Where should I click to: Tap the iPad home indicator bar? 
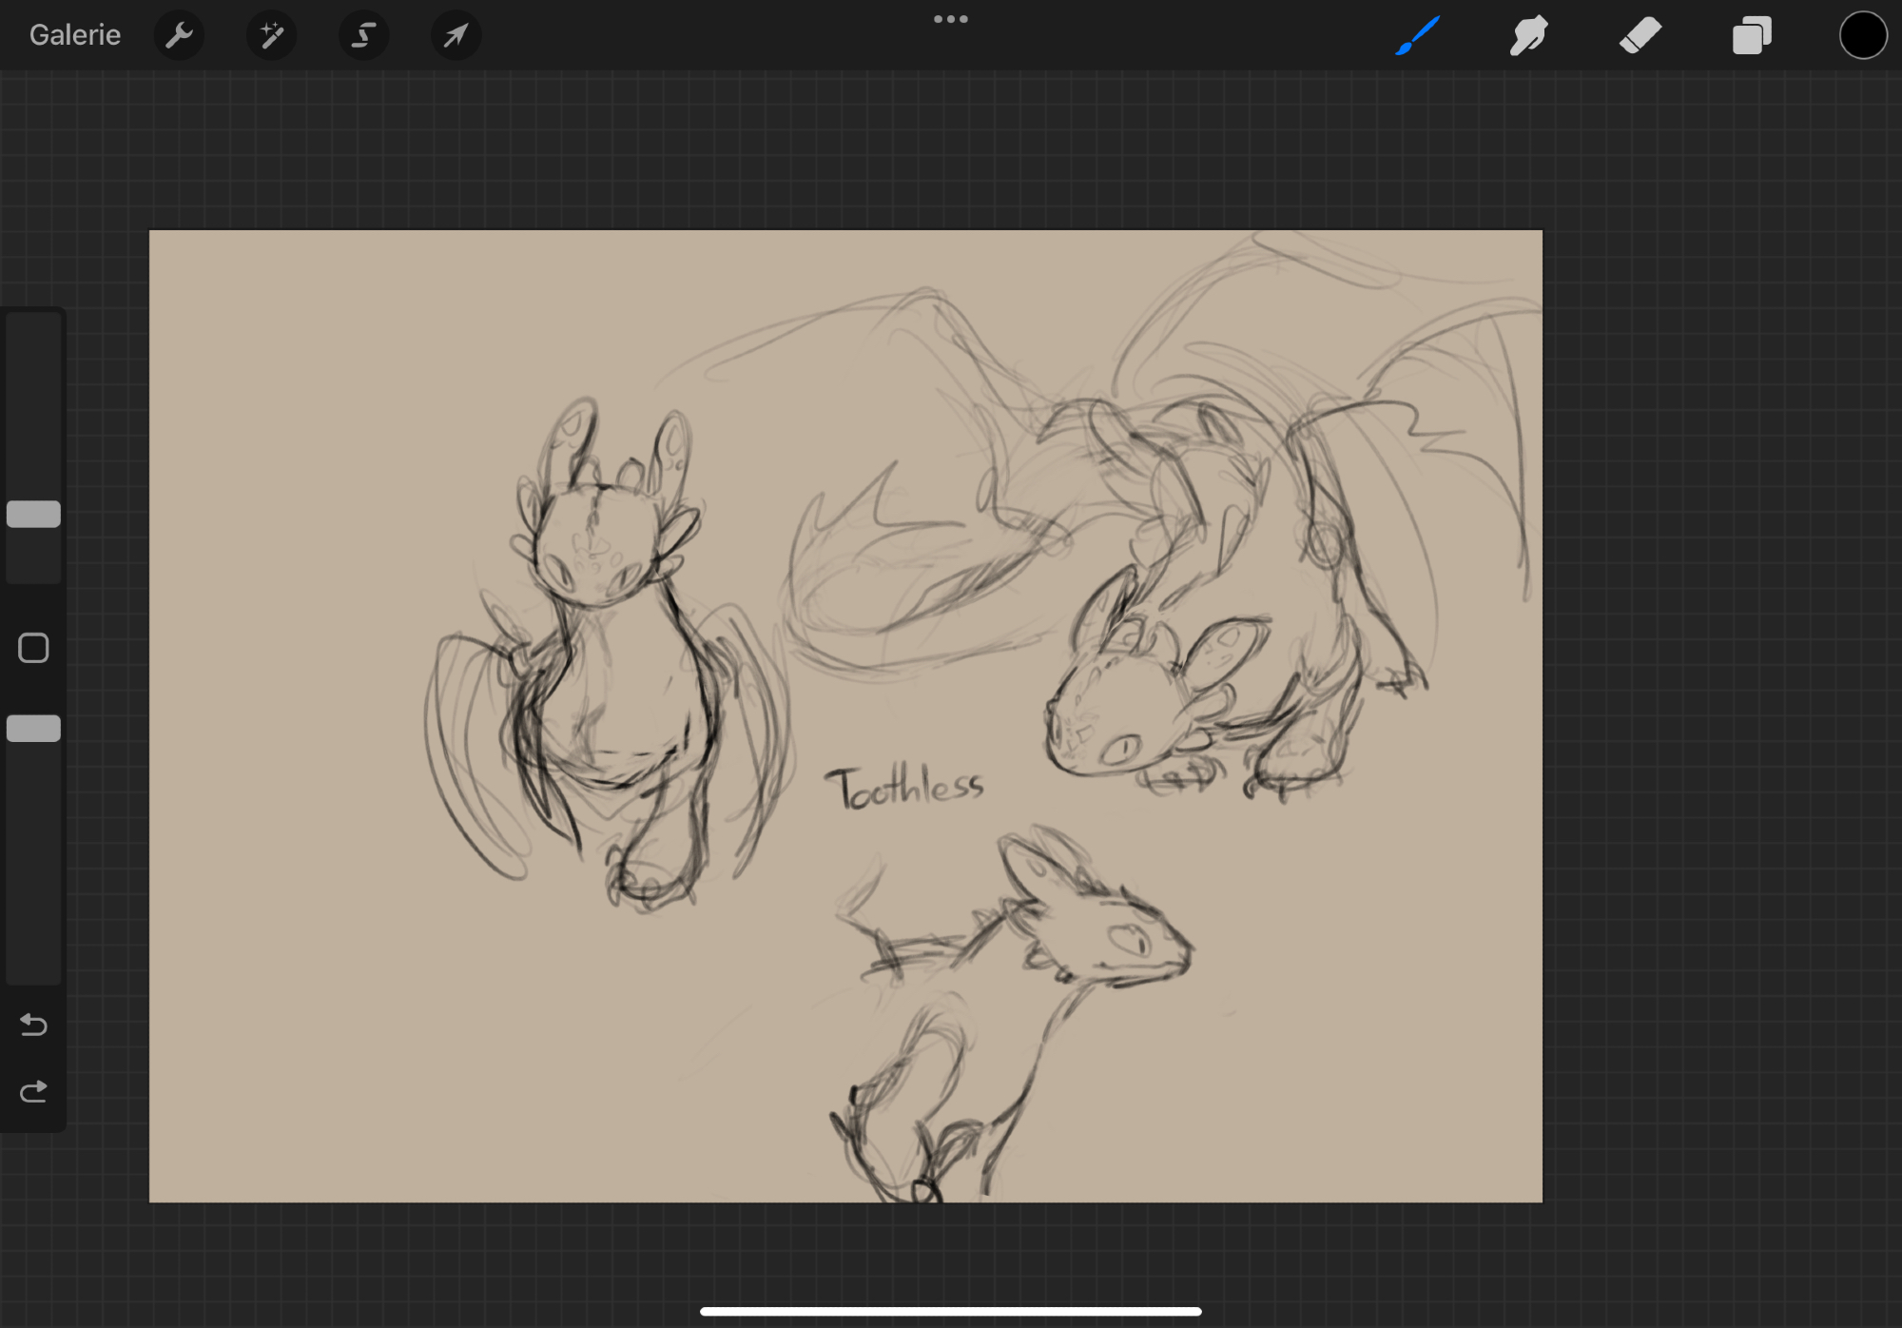point(950,1311)
